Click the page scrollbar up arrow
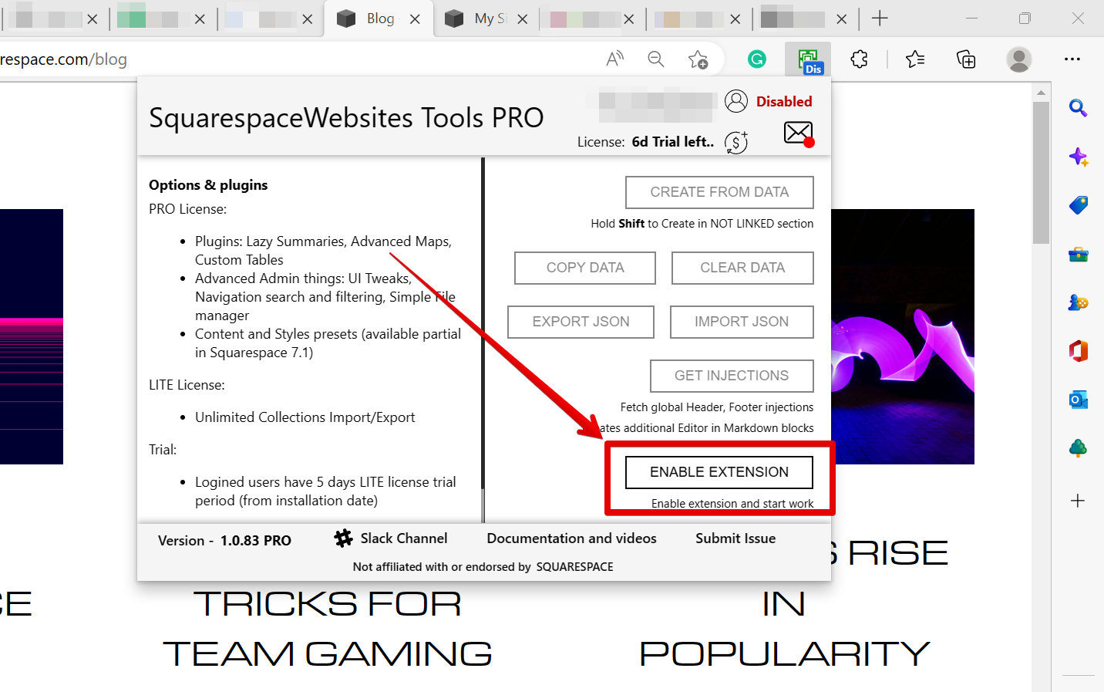This screenshot has width=1104, height=692. 1041,93
